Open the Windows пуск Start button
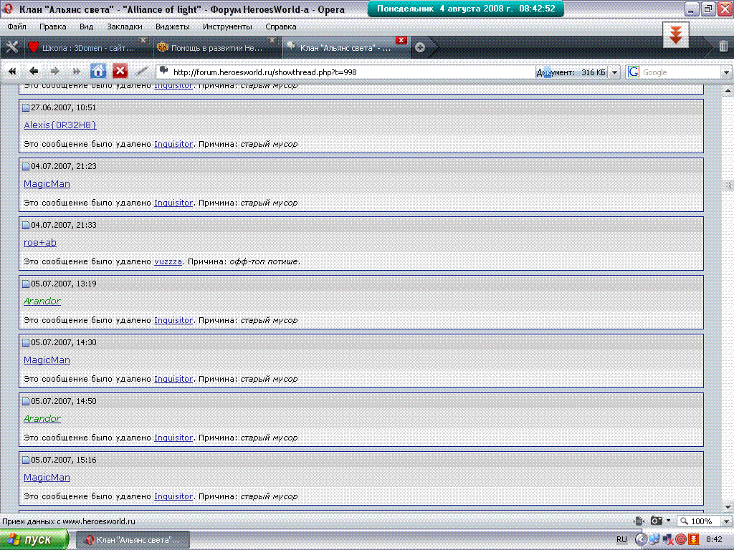Image resolution: width=734 pixels, height=550 pixels. [34, 540]
